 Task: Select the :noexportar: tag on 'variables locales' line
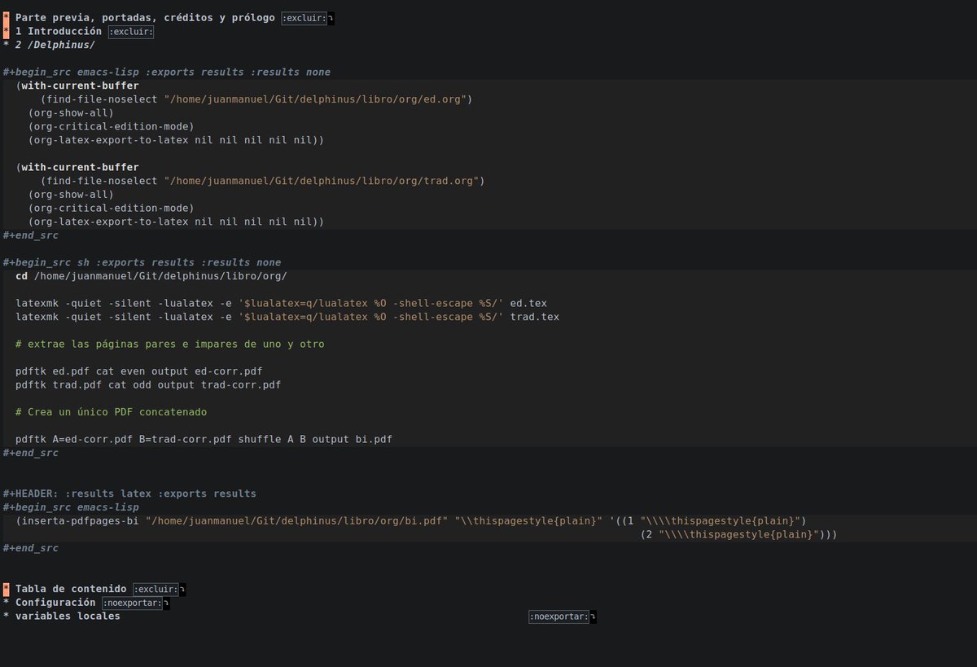(559, 617)
